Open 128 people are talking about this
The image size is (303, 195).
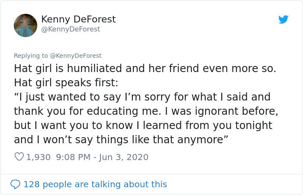(95, 184)
